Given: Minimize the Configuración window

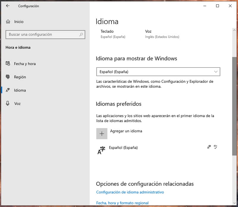Looking at the screenshot, I should click(x=205, y=6).
